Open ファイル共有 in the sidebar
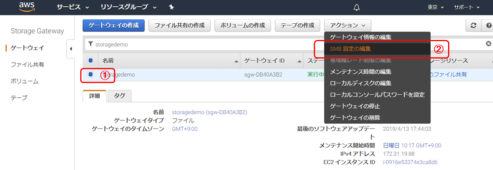 click(27, 64)
